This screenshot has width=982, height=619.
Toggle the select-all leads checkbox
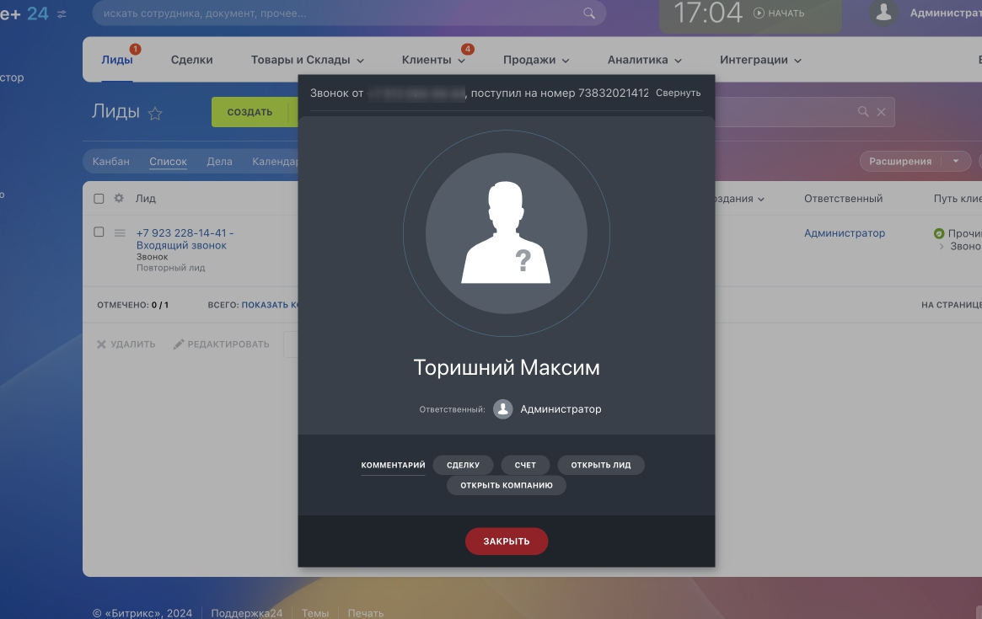99,199
